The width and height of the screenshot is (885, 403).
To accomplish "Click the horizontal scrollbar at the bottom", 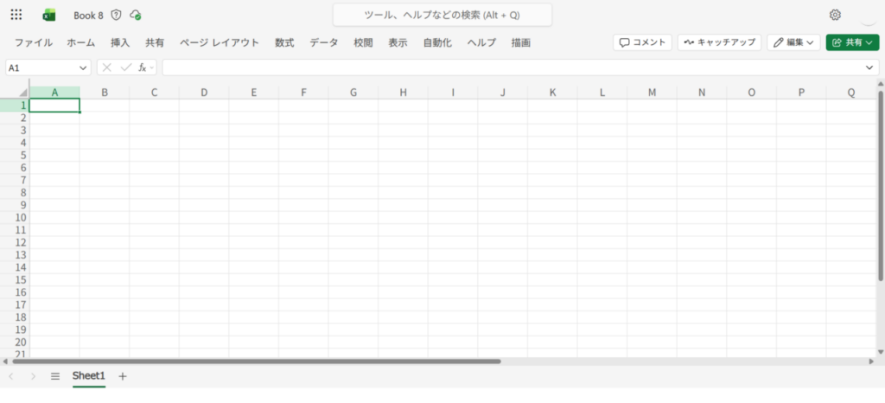I will coord(259,361).
